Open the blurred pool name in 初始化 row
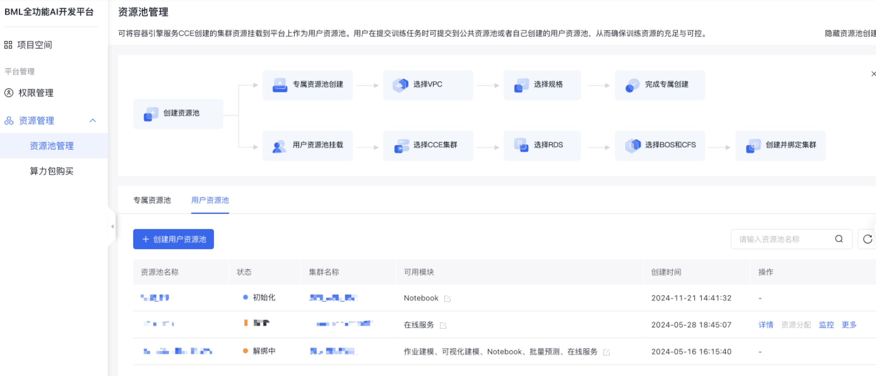The width and height of the screenshot is (876, 376). pyautogui.click(x=155, y=298)
